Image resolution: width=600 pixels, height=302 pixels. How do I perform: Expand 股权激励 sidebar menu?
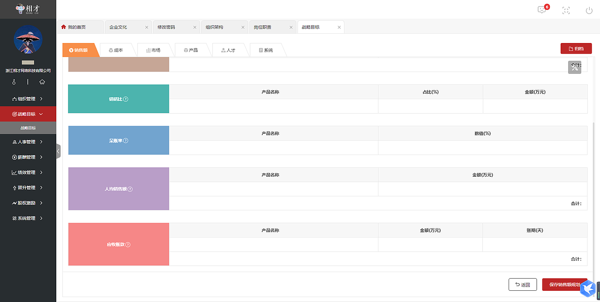[28, 203]
